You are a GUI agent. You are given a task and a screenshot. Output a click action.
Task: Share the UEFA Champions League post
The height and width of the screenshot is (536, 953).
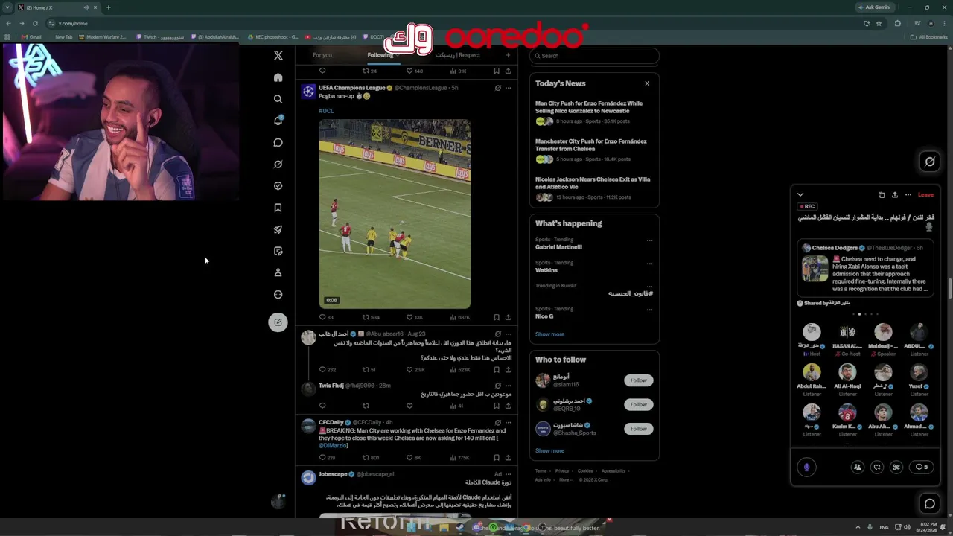[508, 317]
